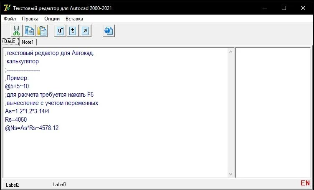Open the Правка menu
Image resolution: width=314 pixels, height=190 pixels.
(x=30, y=19)
